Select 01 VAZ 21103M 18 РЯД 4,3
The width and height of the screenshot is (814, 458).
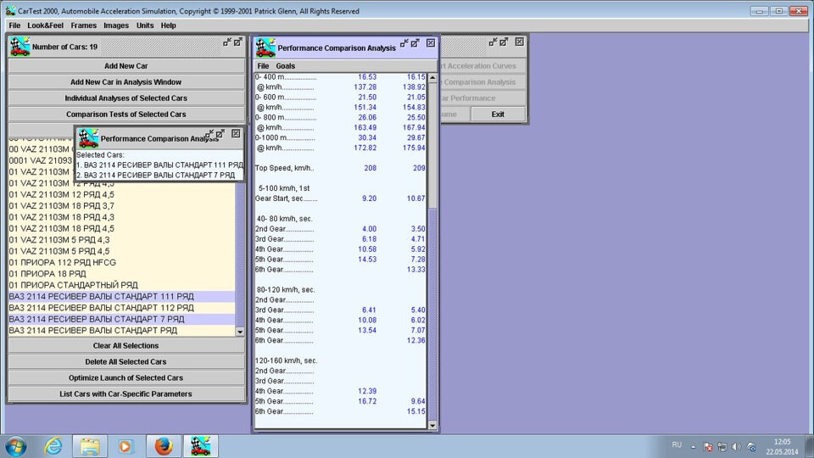(x=121, y=218)
